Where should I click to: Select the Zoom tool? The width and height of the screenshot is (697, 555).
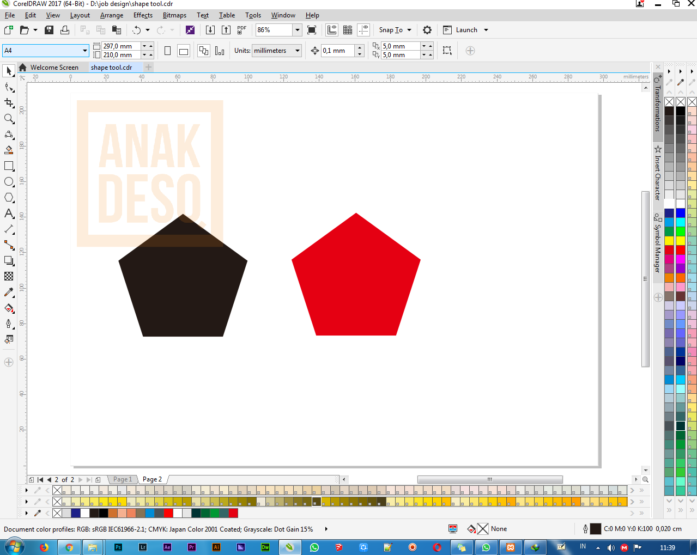(9, 119)
